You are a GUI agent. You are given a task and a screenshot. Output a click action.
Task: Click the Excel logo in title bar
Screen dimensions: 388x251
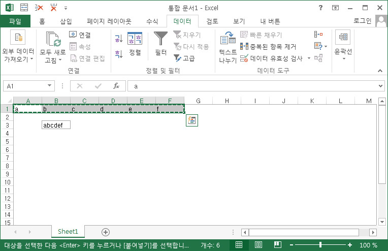tap(10, 8)
